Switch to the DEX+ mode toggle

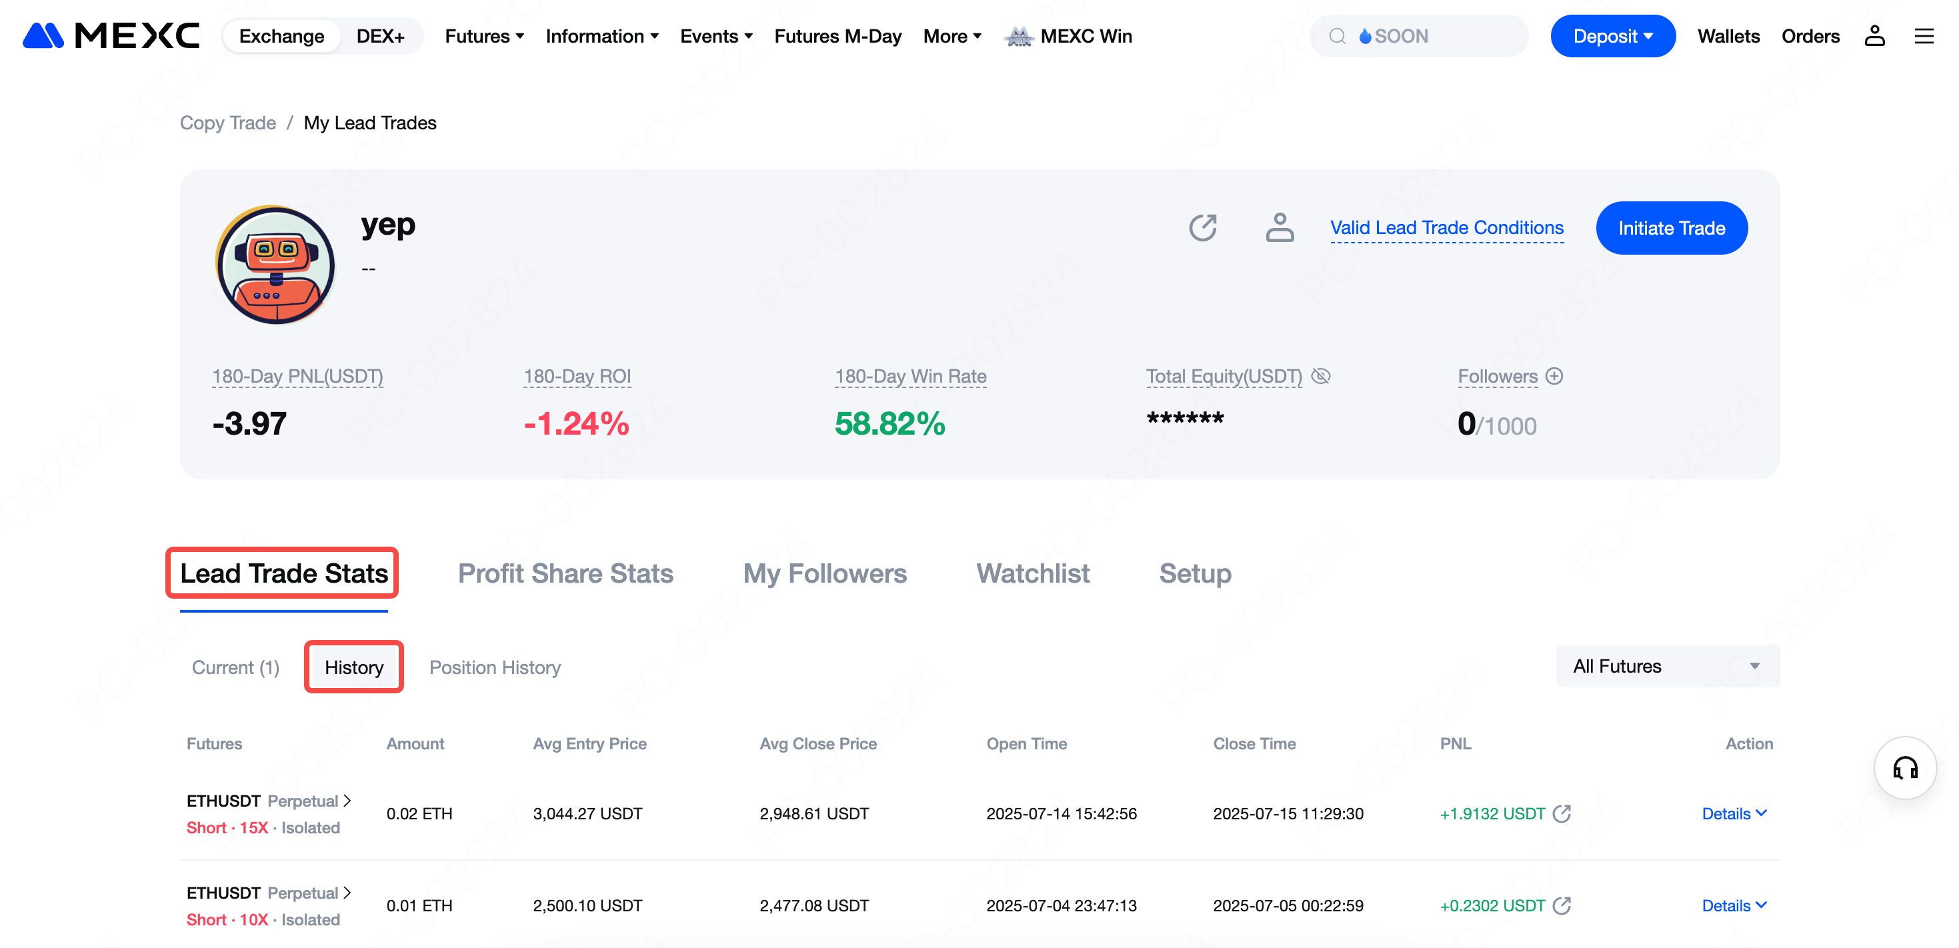tap(380, 36)
